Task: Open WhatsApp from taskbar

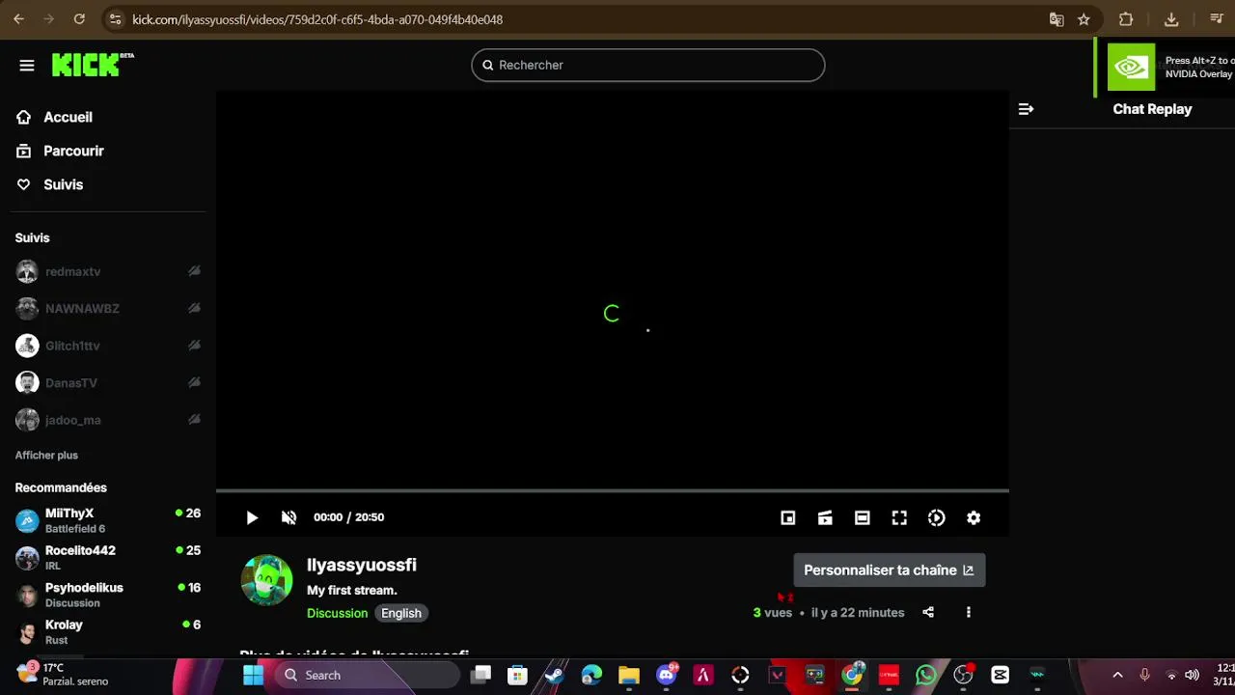Action: coord(926,675)
